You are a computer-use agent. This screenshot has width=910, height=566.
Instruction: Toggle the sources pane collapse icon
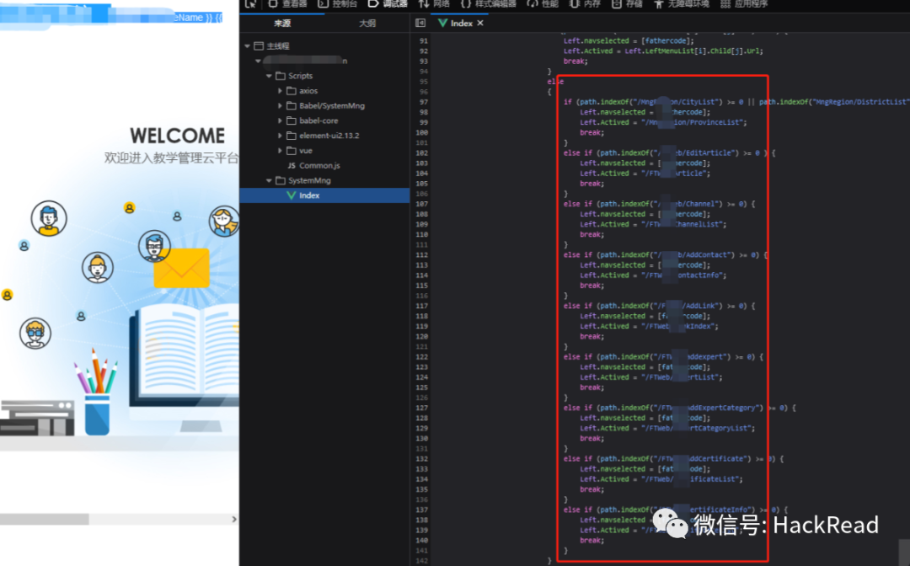tap(420, 24)
